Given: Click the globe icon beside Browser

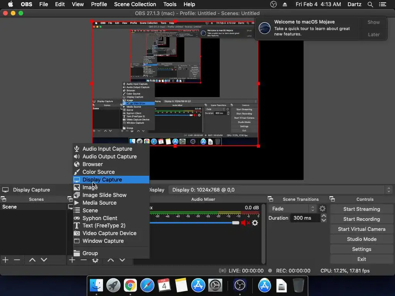Looking at the screenshot, I should point(77,164).
